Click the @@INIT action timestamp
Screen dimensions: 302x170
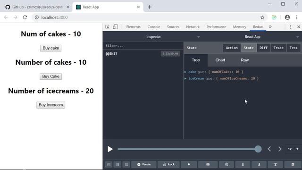(x=170, y=53)
